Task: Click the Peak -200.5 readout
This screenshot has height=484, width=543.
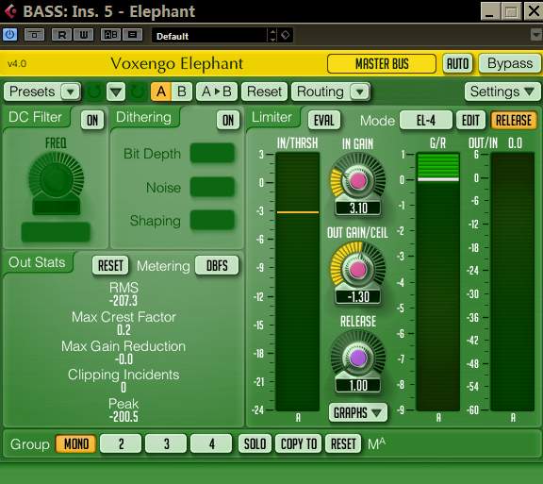Action: click(x=123, y=417)
